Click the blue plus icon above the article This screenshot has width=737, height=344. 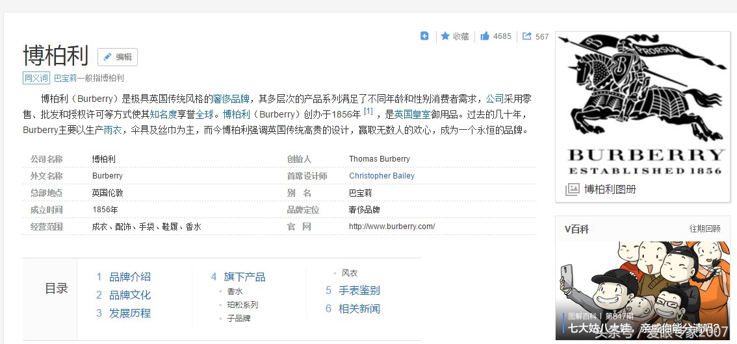pyautogui.click(x=424, y=36)
